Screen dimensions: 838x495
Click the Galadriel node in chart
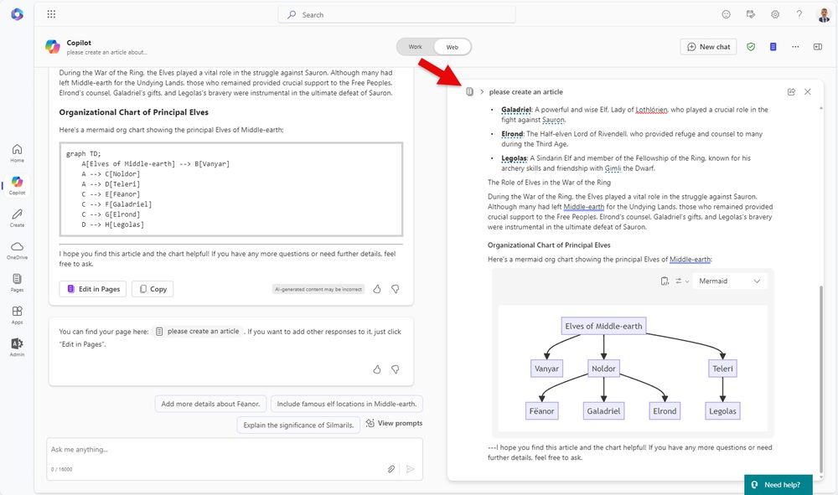click(603, 411)
